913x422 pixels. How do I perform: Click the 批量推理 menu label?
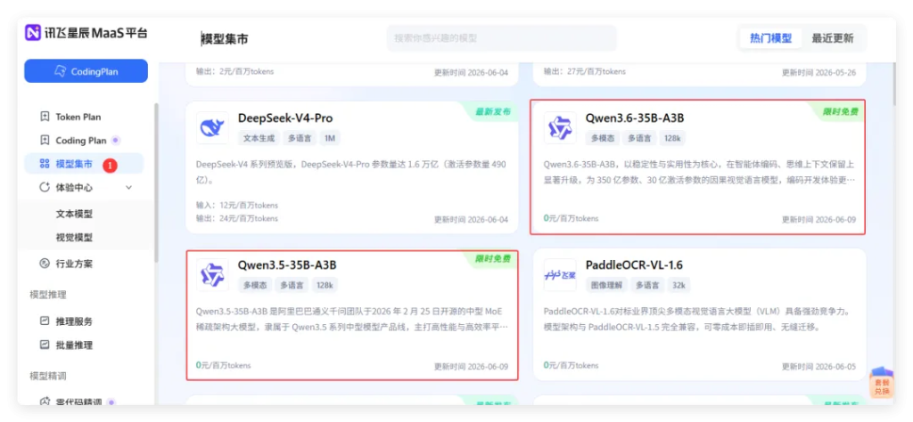74,345
